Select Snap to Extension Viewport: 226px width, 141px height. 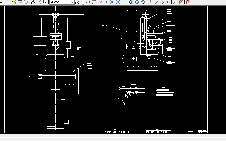(x=124, y=2)
